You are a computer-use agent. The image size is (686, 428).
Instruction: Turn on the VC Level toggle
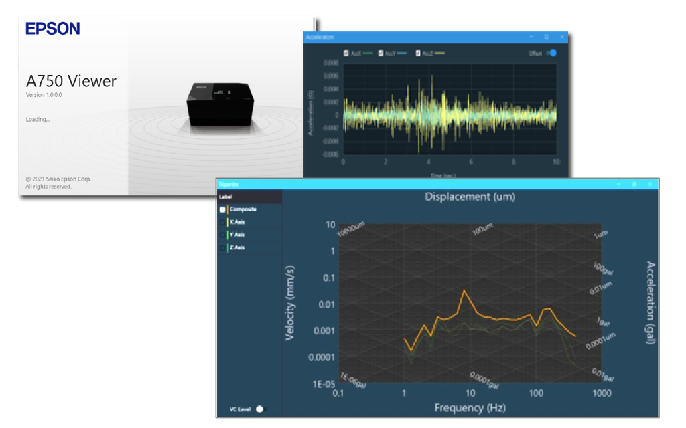point(261,409)
